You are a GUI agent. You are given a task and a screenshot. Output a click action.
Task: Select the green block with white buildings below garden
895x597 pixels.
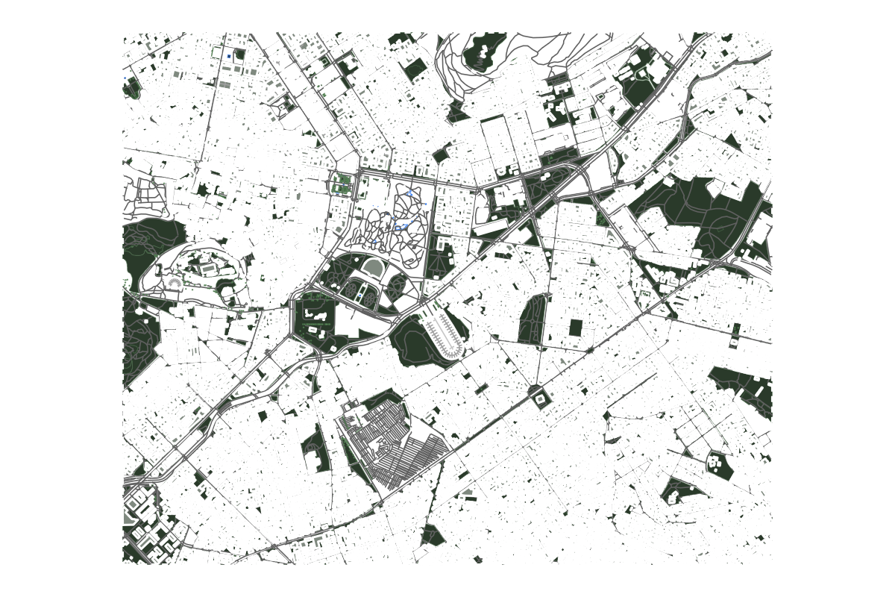coord(316,322)
